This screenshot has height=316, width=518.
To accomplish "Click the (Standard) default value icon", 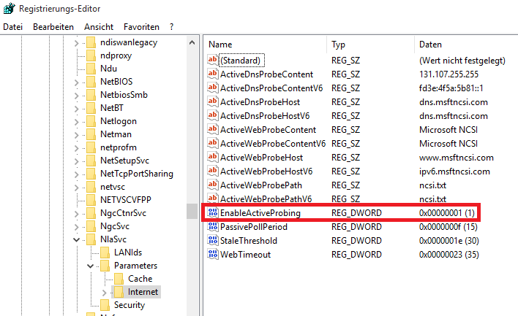I will 214,61.
